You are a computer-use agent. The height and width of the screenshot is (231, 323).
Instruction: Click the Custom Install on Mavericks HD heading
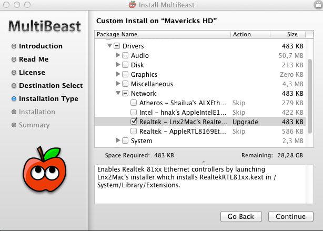(157, 21)
